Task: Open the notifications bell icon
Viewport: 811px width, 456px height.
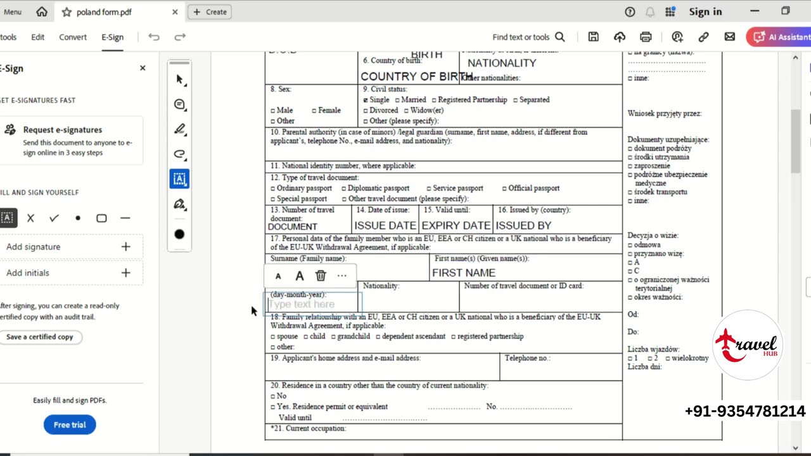Action: pos(650,11)
